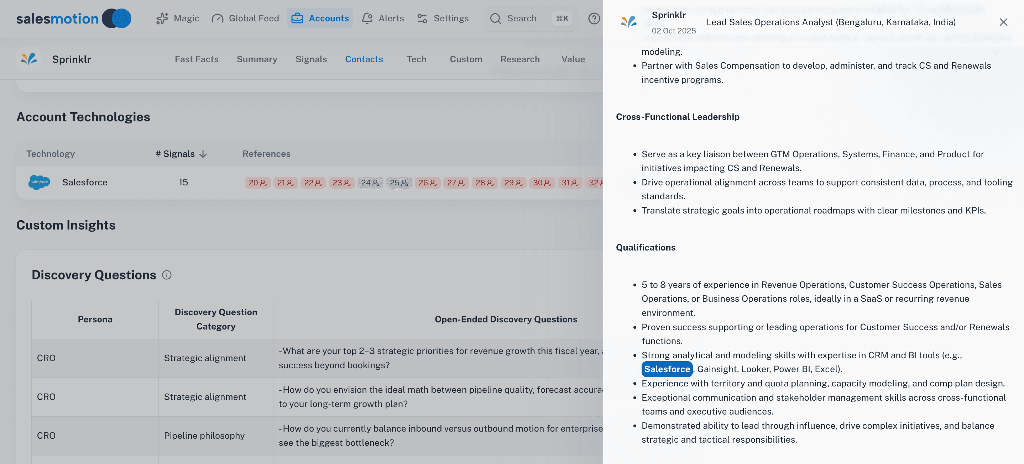Switch to Research tab

[x=520, y=59]
